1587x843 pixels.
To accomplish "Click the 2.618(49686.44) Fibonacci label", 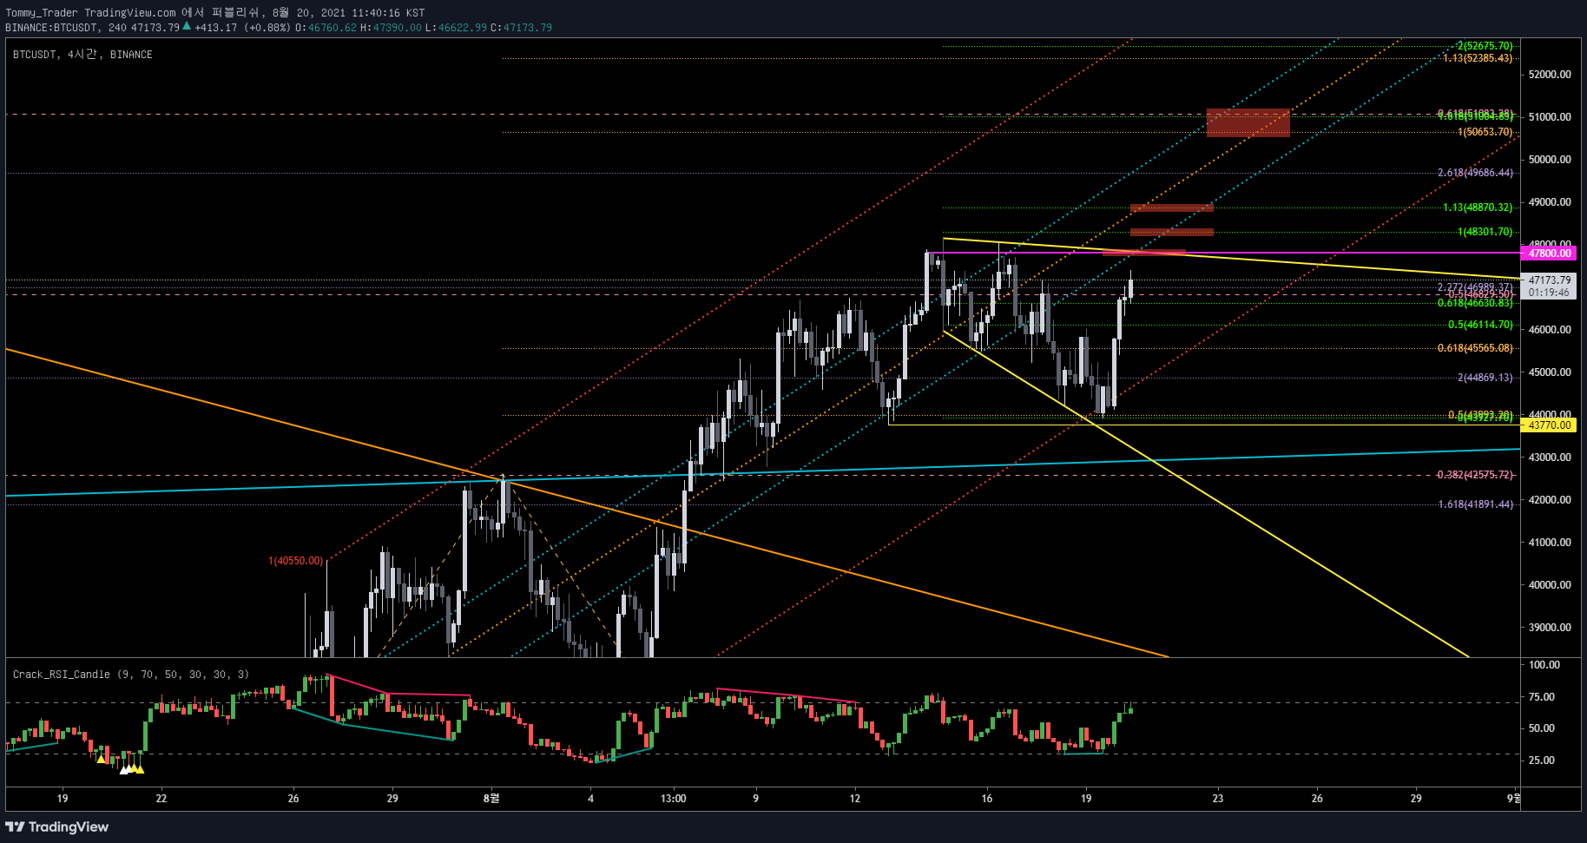I will pyautogui.click(x=1475, y=173).
